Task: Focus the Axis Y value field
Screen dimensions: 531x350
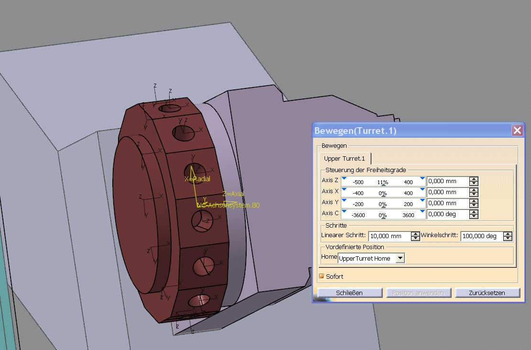Action: (x=448, y=203)
